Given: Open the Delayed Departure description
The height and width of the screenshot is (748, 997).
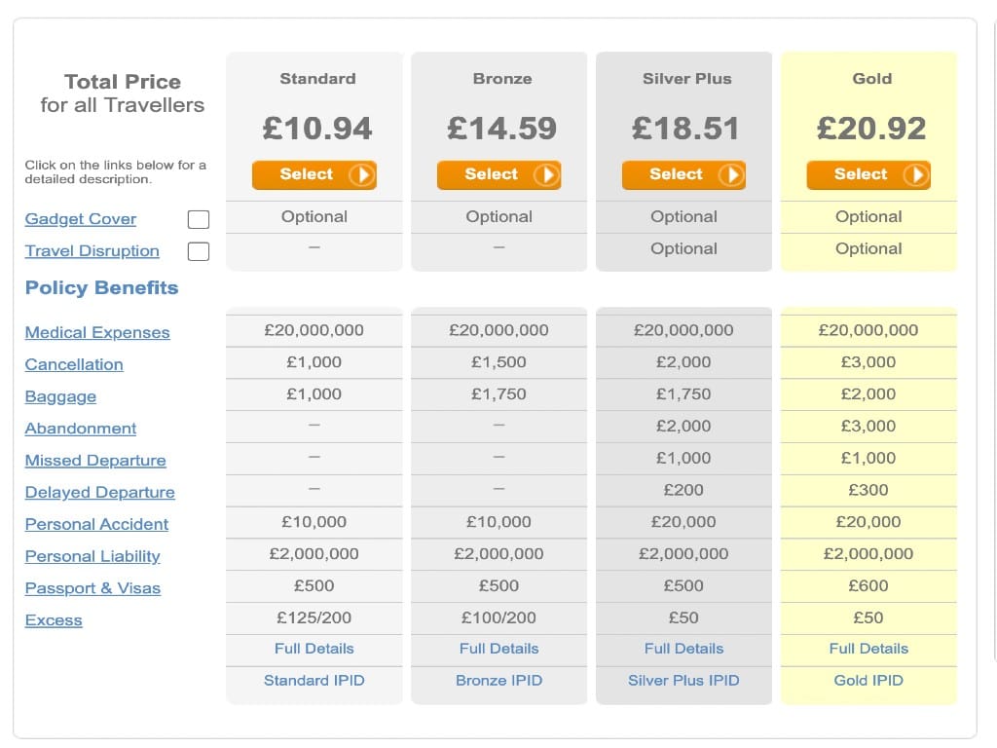Looking at the screenshot, I should (x=99, y=492).
